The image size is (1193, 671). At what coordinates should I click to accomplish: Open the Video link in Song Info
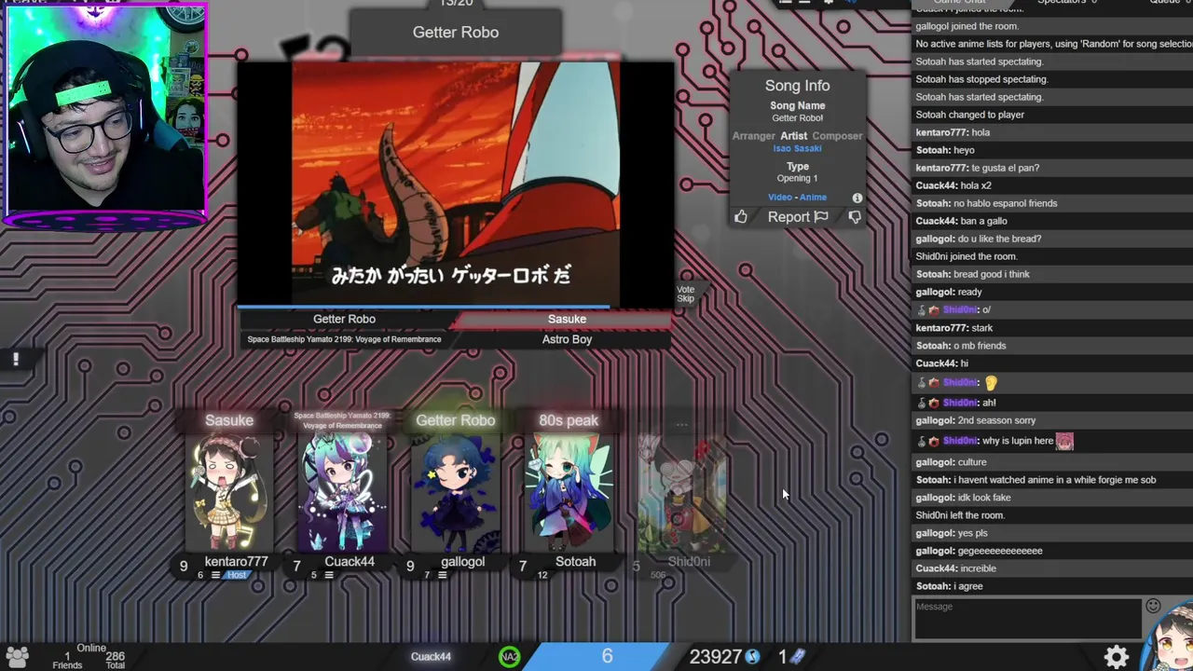(x=780, y=198)
